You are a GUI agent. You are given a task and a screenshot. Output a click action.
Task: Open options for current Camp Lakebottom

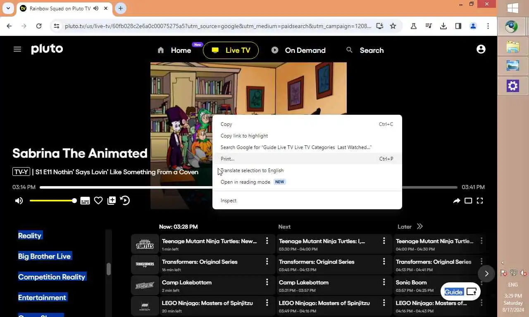(x=267, y=282)
